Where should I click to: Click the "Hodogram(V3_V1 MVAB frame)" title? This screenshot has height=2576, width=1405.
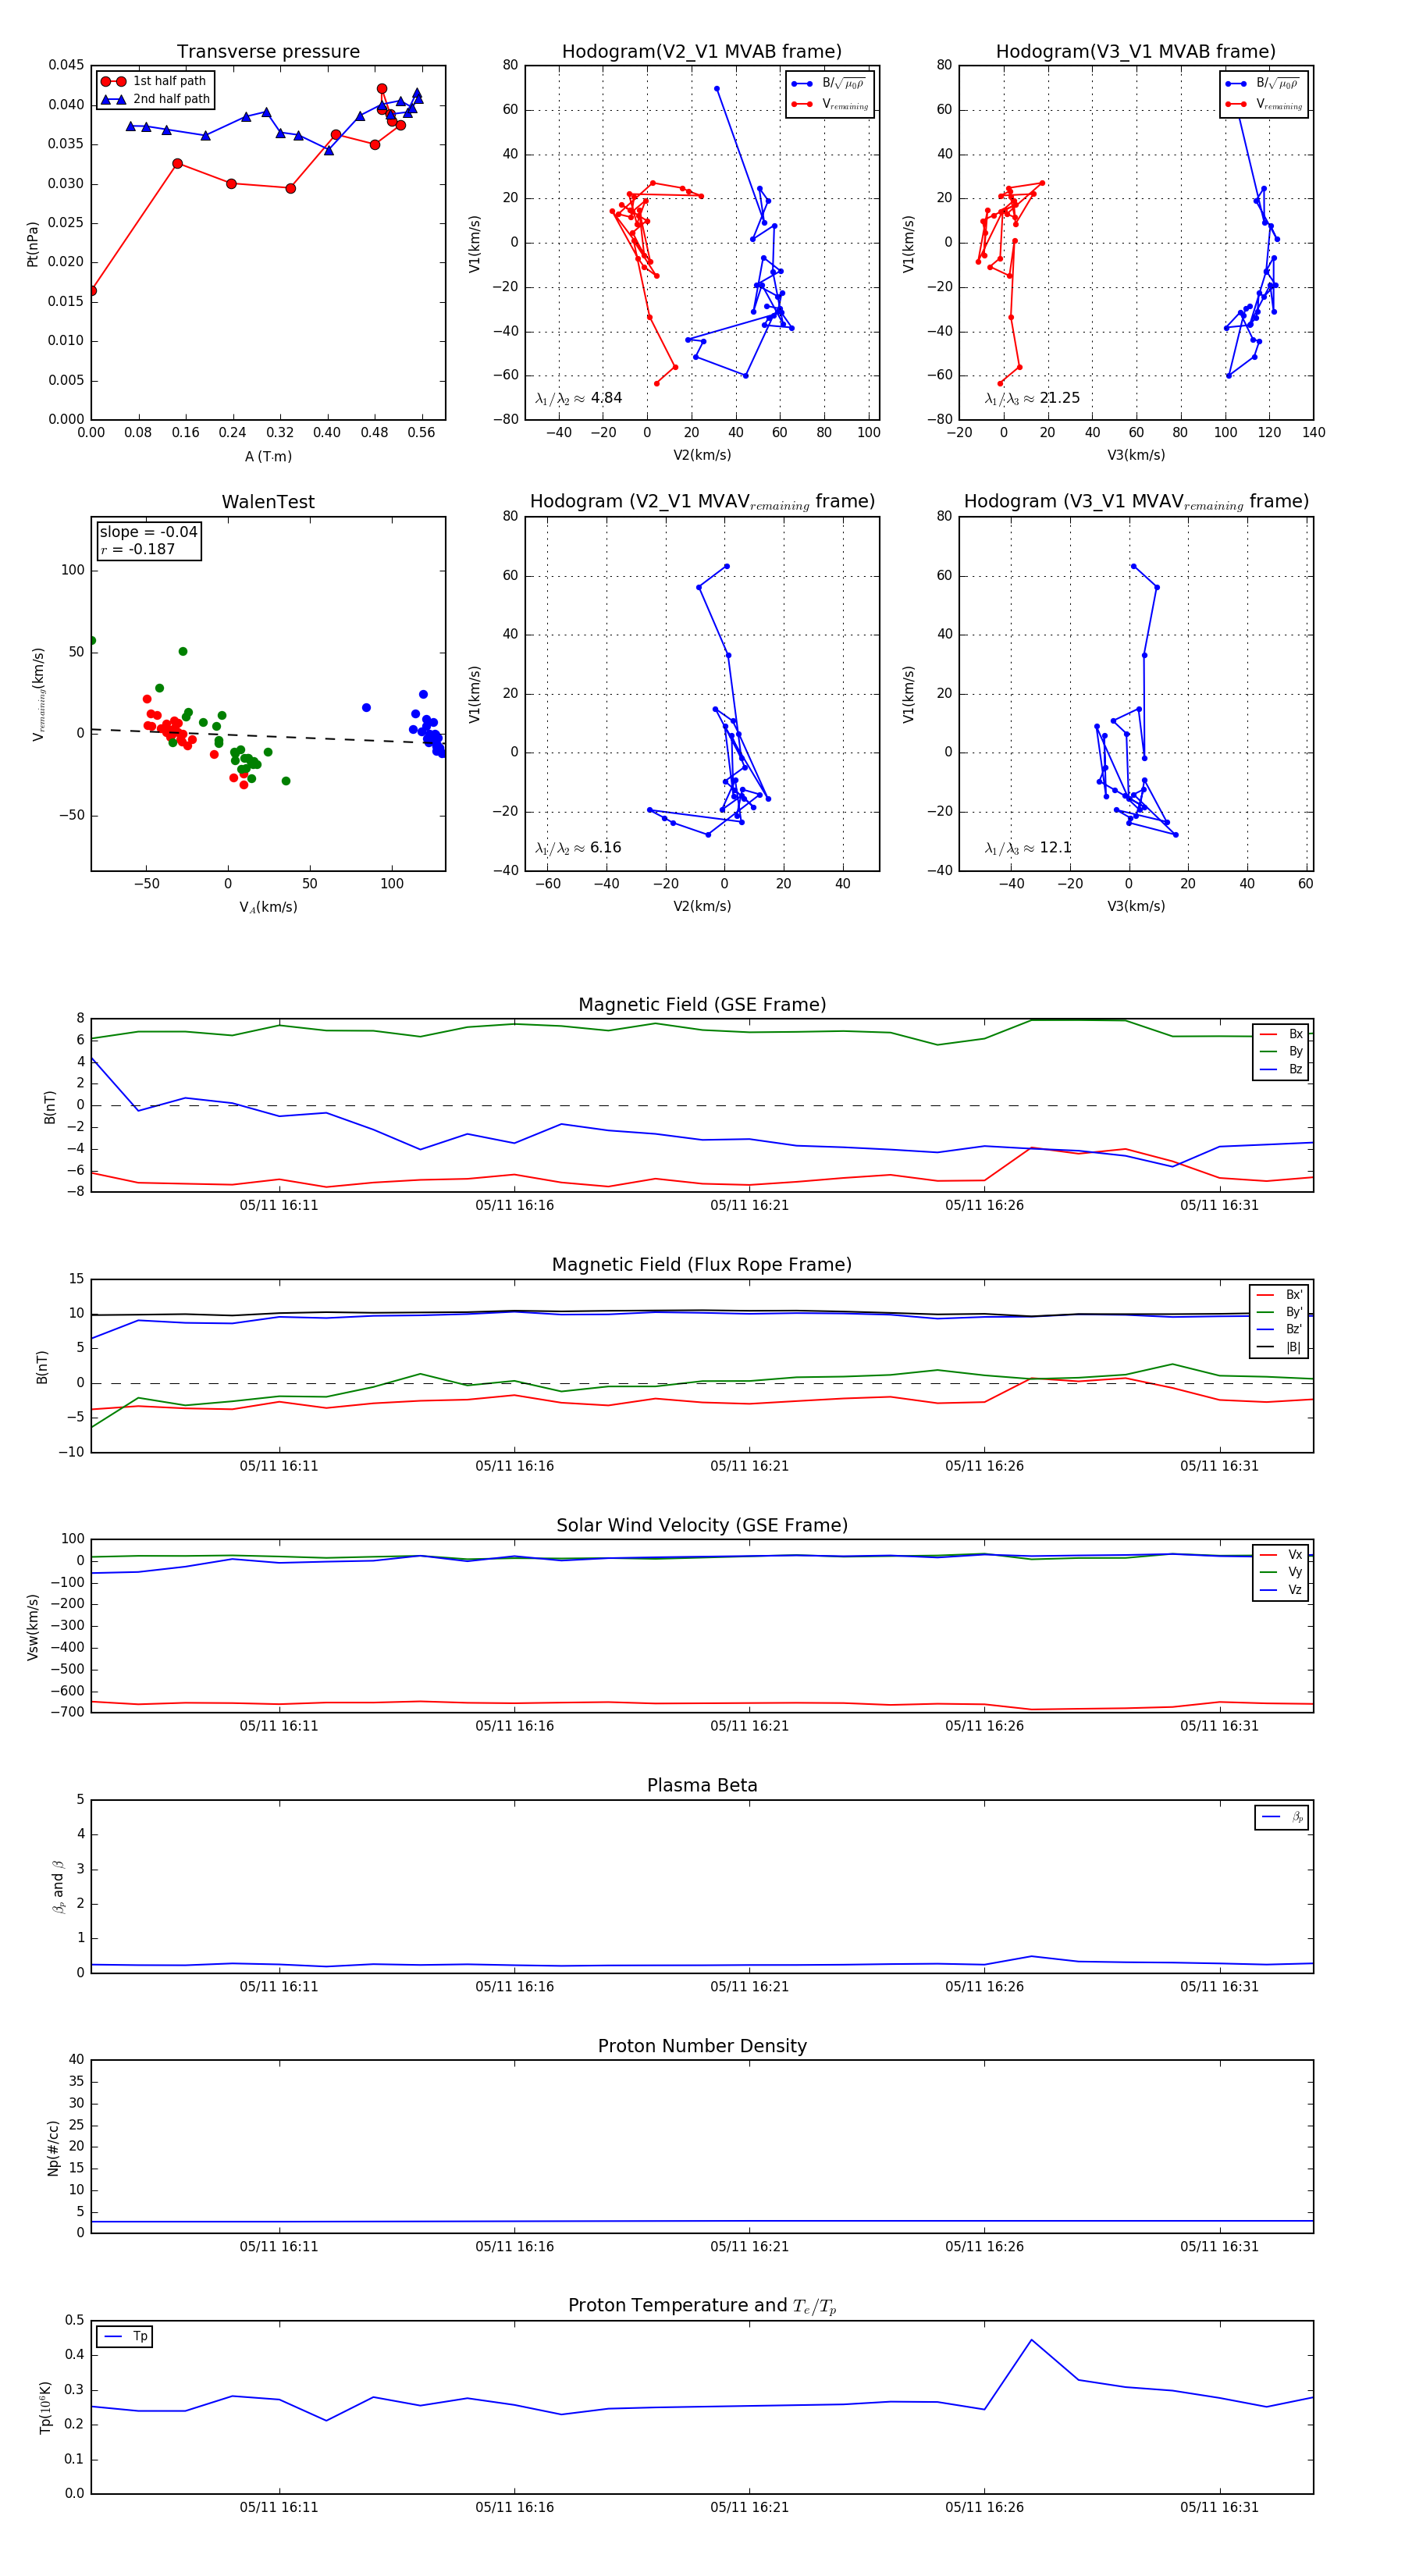[x=1136, y=52]
